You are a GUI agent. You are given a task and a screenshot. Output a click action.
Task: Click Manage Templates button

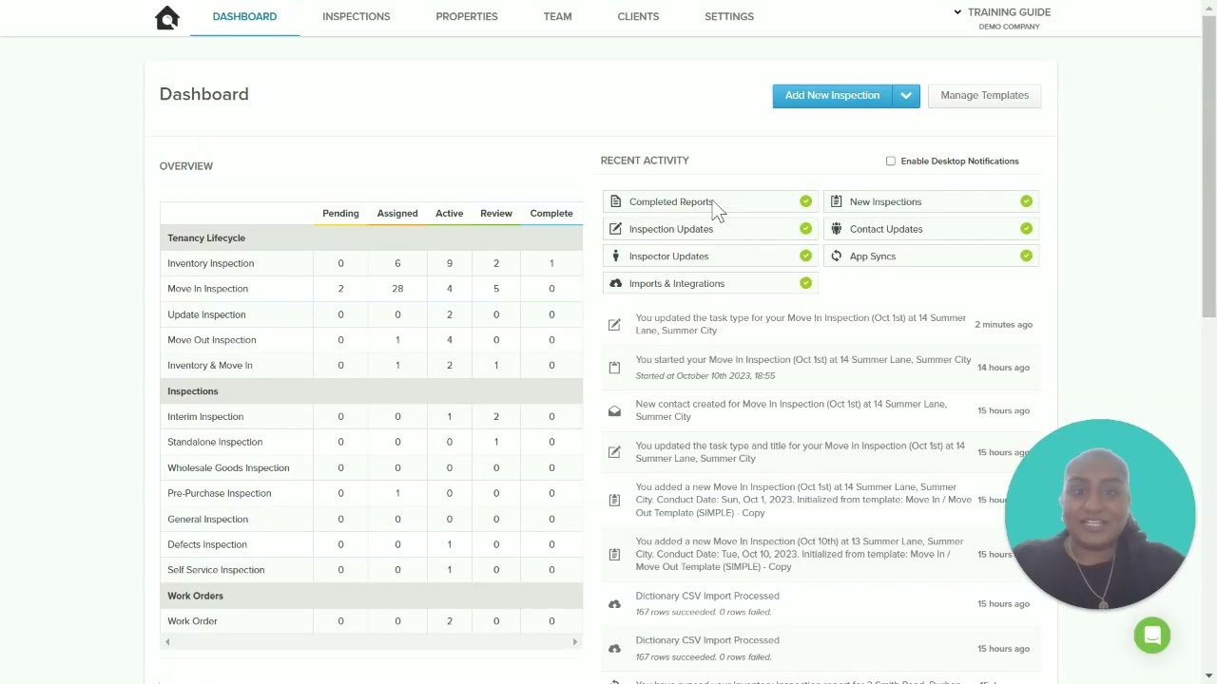984,95
